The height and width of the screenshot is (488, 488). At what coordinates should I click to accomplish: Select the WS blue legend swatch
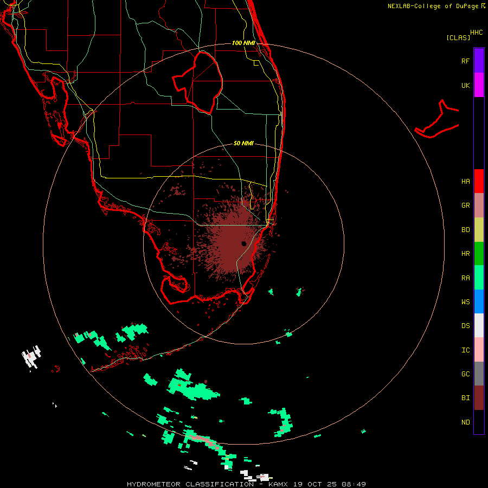point(479,301)
